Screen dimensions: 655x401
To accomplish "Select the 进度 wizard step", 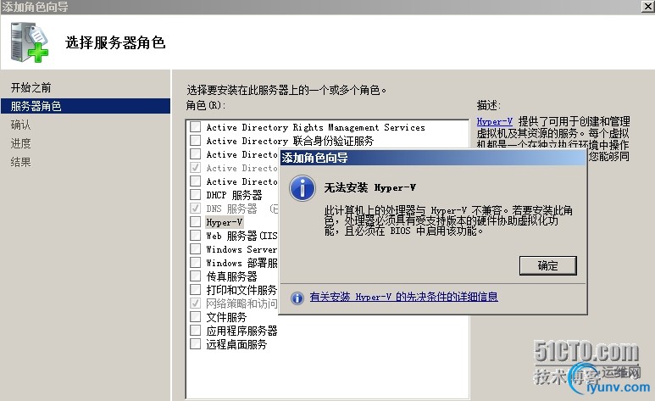I will click(21, 143).
